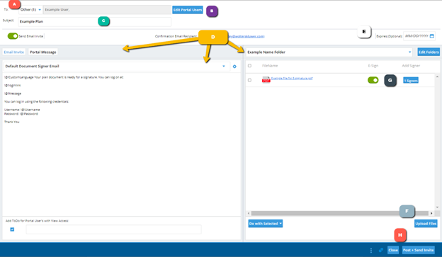
Task: Click the link icon in the bottom bar
Action: 381,250
